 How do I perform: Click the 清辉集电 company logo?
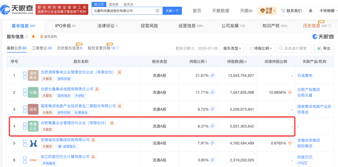click(x=33, y=76)
